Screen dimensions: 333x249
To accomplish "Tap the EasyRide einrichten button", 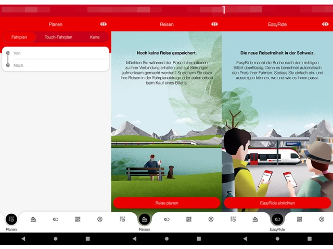I will [x=277, y=203].
